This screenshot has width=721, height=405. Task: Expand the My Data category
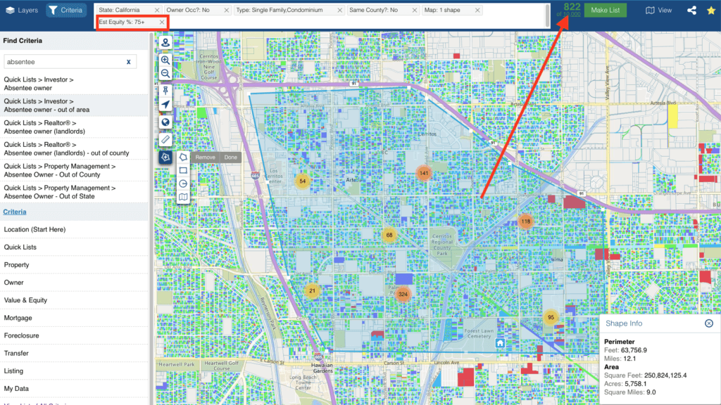pyautogui.click(x=74, y=388)
